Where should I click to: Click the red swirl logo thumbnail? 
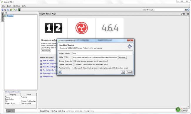pyautogui.click(x=82, y=28)
